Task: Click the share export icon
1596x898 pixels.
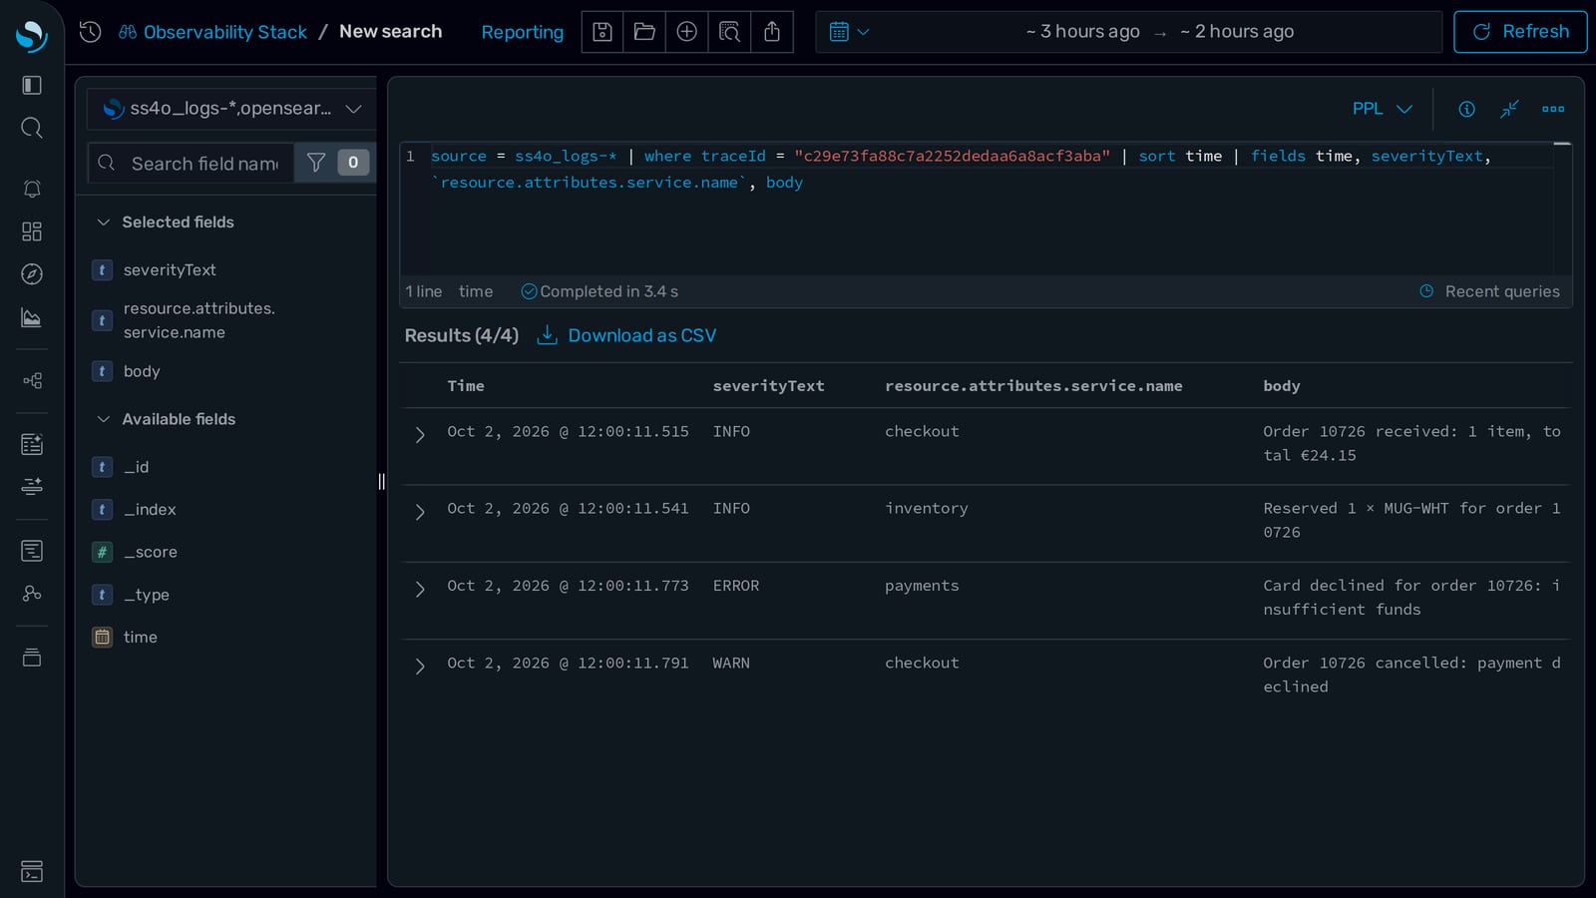Action: click(x=772, y=32)
